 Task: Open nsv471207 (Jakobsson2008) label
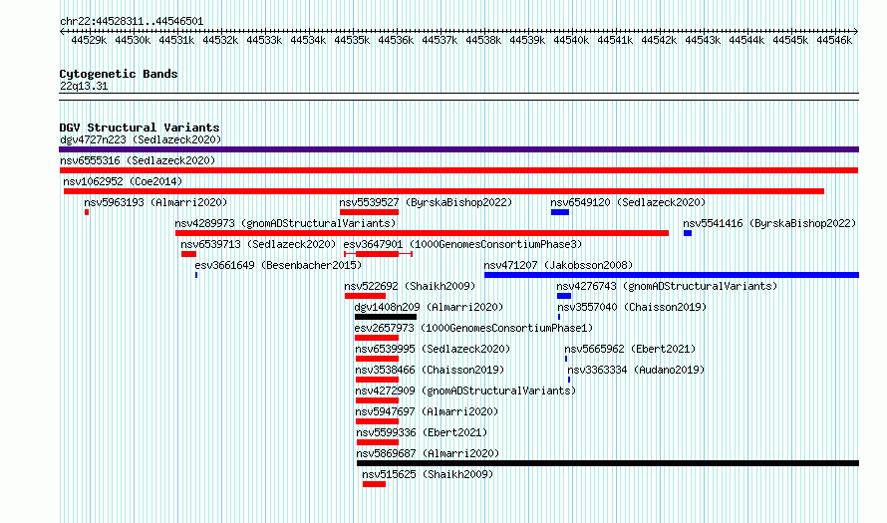click(x=558, y=265)
